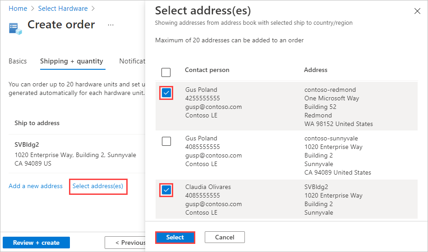Click CA 94089 United States text
Viewport: 428px width, 252px height.
pos(338,172)
